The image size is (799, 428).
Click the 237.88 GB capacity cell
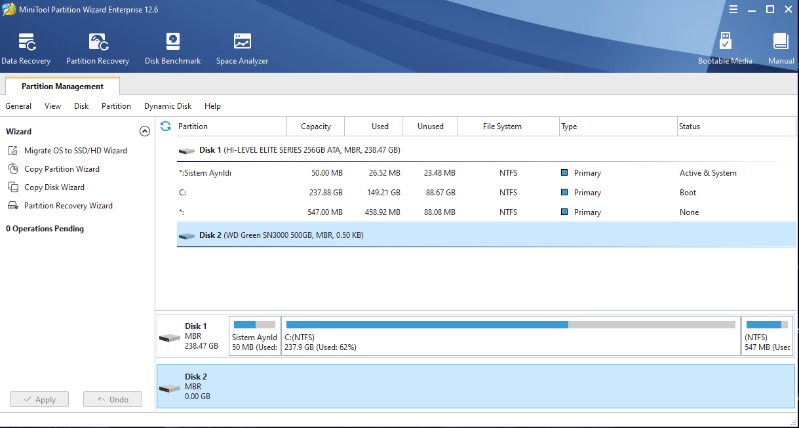[x=325, y=193]
